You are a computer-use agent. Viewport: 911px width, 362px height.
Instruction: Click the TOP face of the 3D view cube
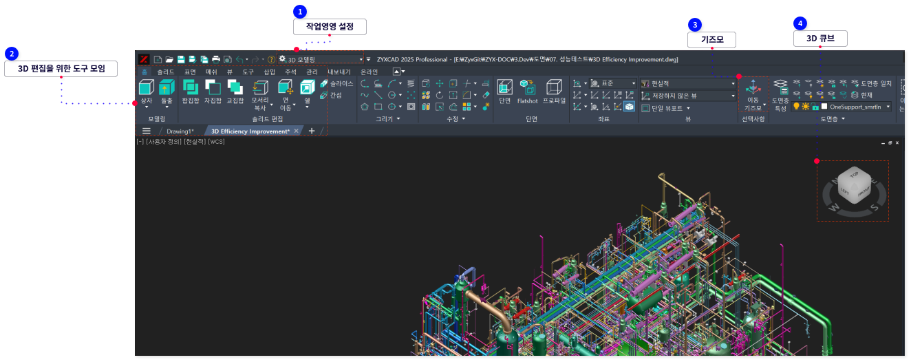855,176
